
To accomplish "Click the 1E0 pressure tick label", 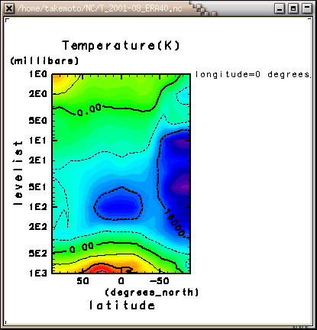I will (38, 74).
